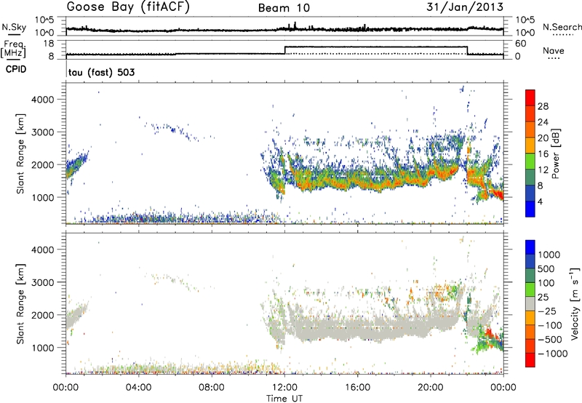Image resolution: width=582 pixels, height=403 pixels.
Task: Click the "Slant Range [km]" label of velocity panel
Action: 21,304
